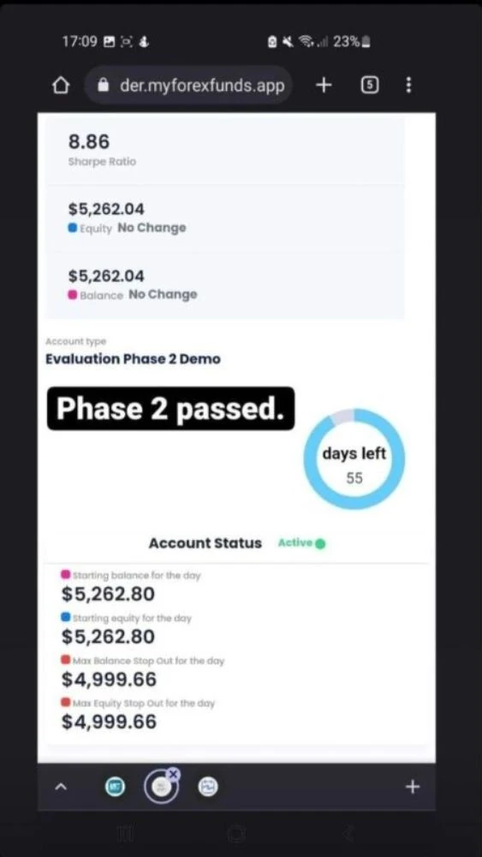Click the der.myforexfunds.app address bar
482x857 pixels.
click(187, 85)
